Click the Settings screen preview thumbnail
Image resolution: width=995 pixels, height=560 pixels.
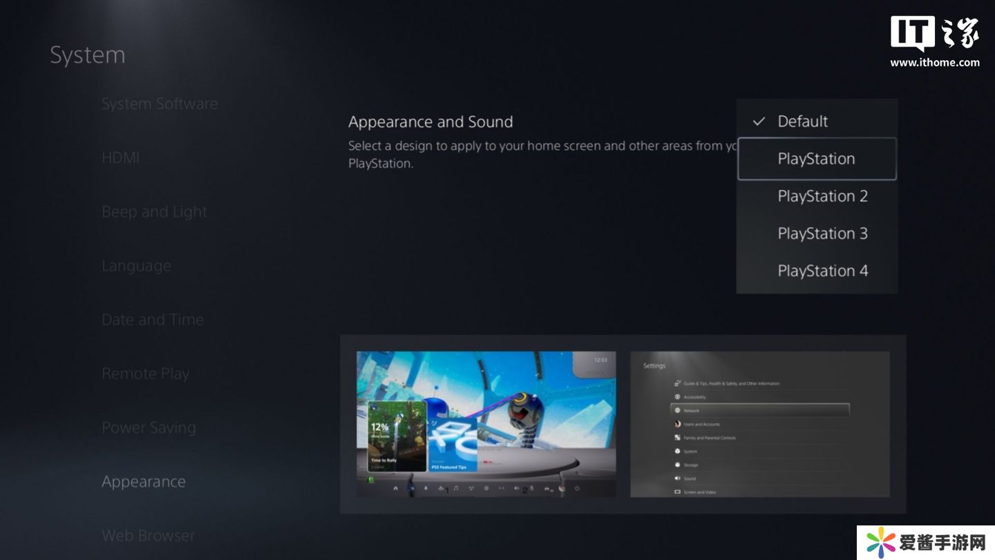759,424
